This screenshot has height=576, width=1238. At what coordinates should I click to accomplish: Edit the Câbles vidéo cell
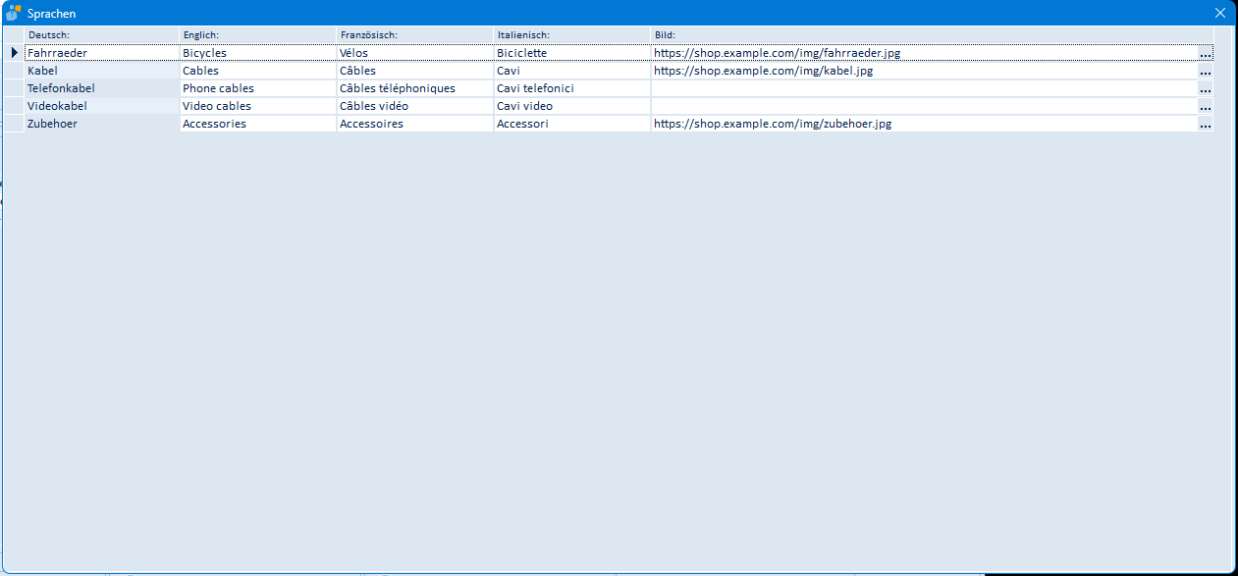pos(415,106)
